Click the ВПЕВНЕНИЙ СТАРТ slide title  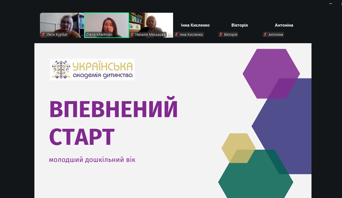pyautogui.click(x=113, y=122)
